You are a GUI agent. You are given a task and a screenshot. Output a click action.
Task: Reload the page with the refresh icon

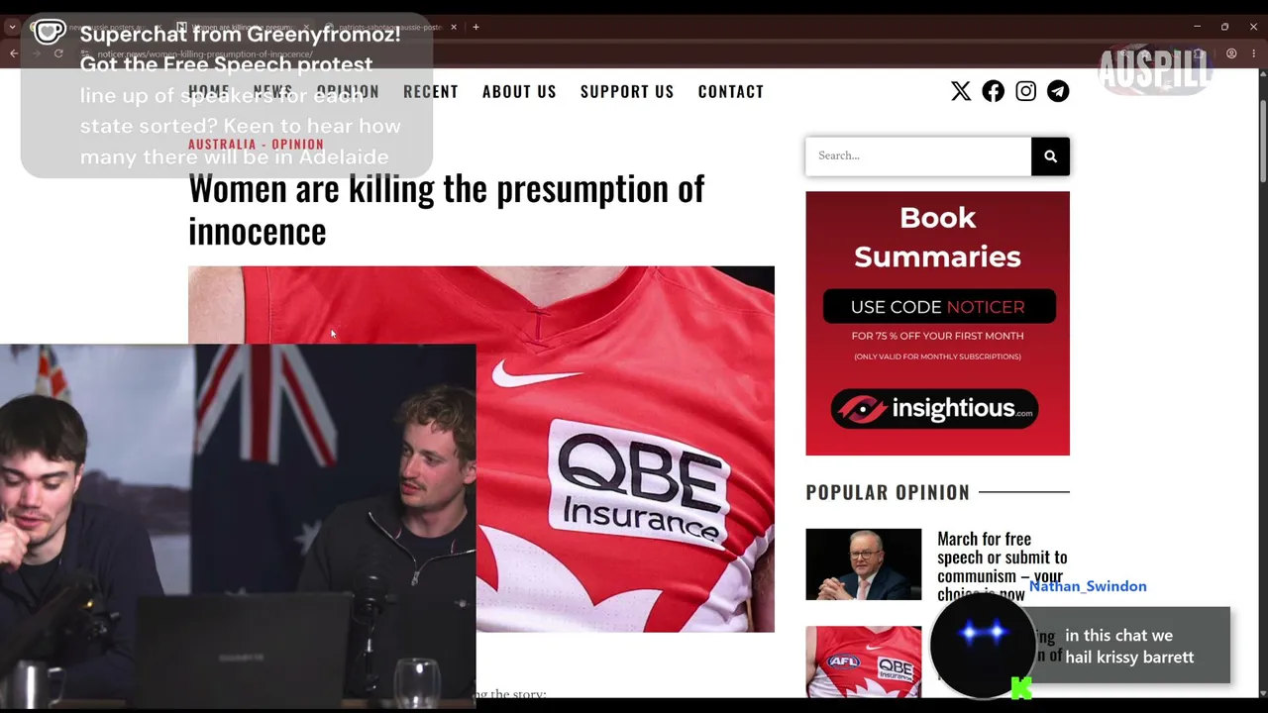tap(58, 53)
